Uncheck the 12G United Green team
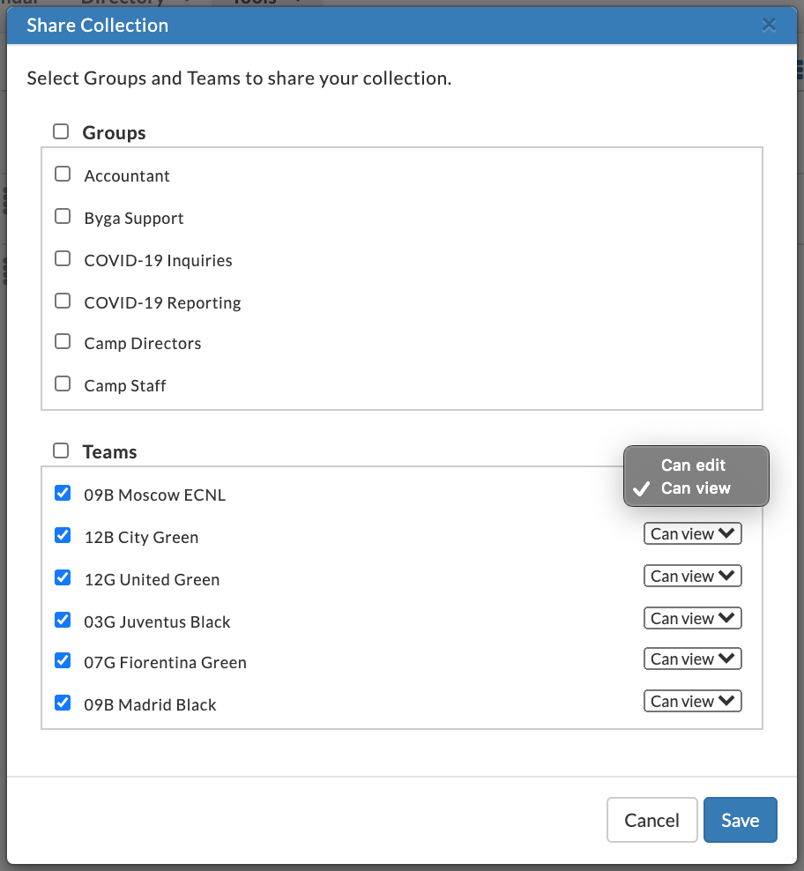This screenshot has width=804, height=871. (x=63, y=577)
